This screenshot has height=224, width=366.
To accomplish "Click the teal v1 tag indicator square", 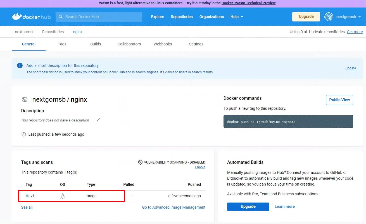I will [x=27, y=196].
